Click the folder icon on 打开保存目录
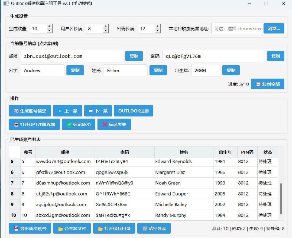 [100, 229]
